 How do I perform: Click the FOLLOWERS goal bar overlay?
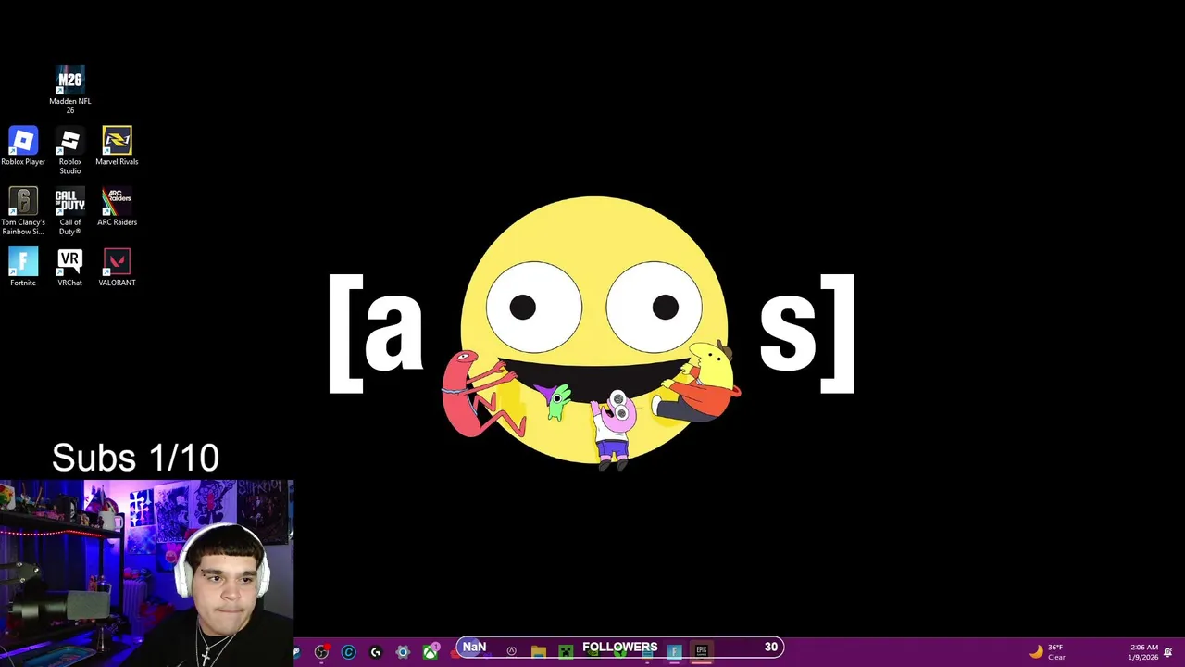coord(620,647)
